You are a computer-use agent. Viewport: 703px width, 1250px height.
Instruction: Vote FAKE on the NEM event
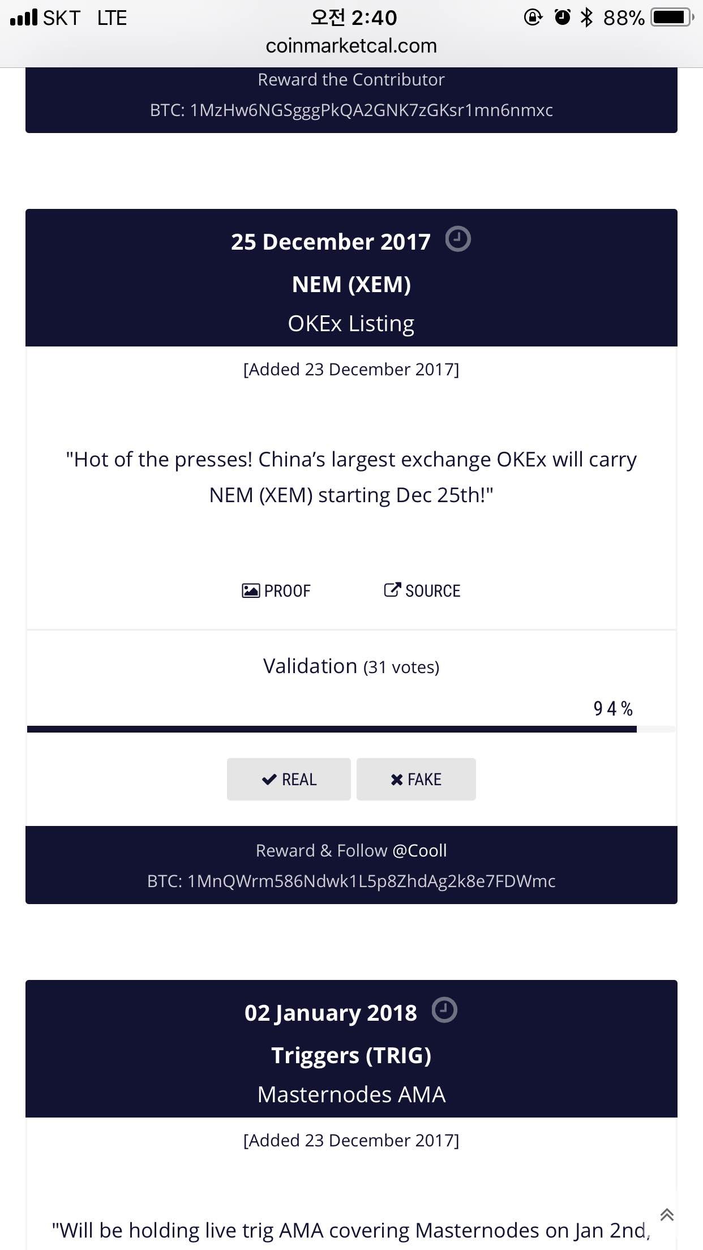pos(416,780)
